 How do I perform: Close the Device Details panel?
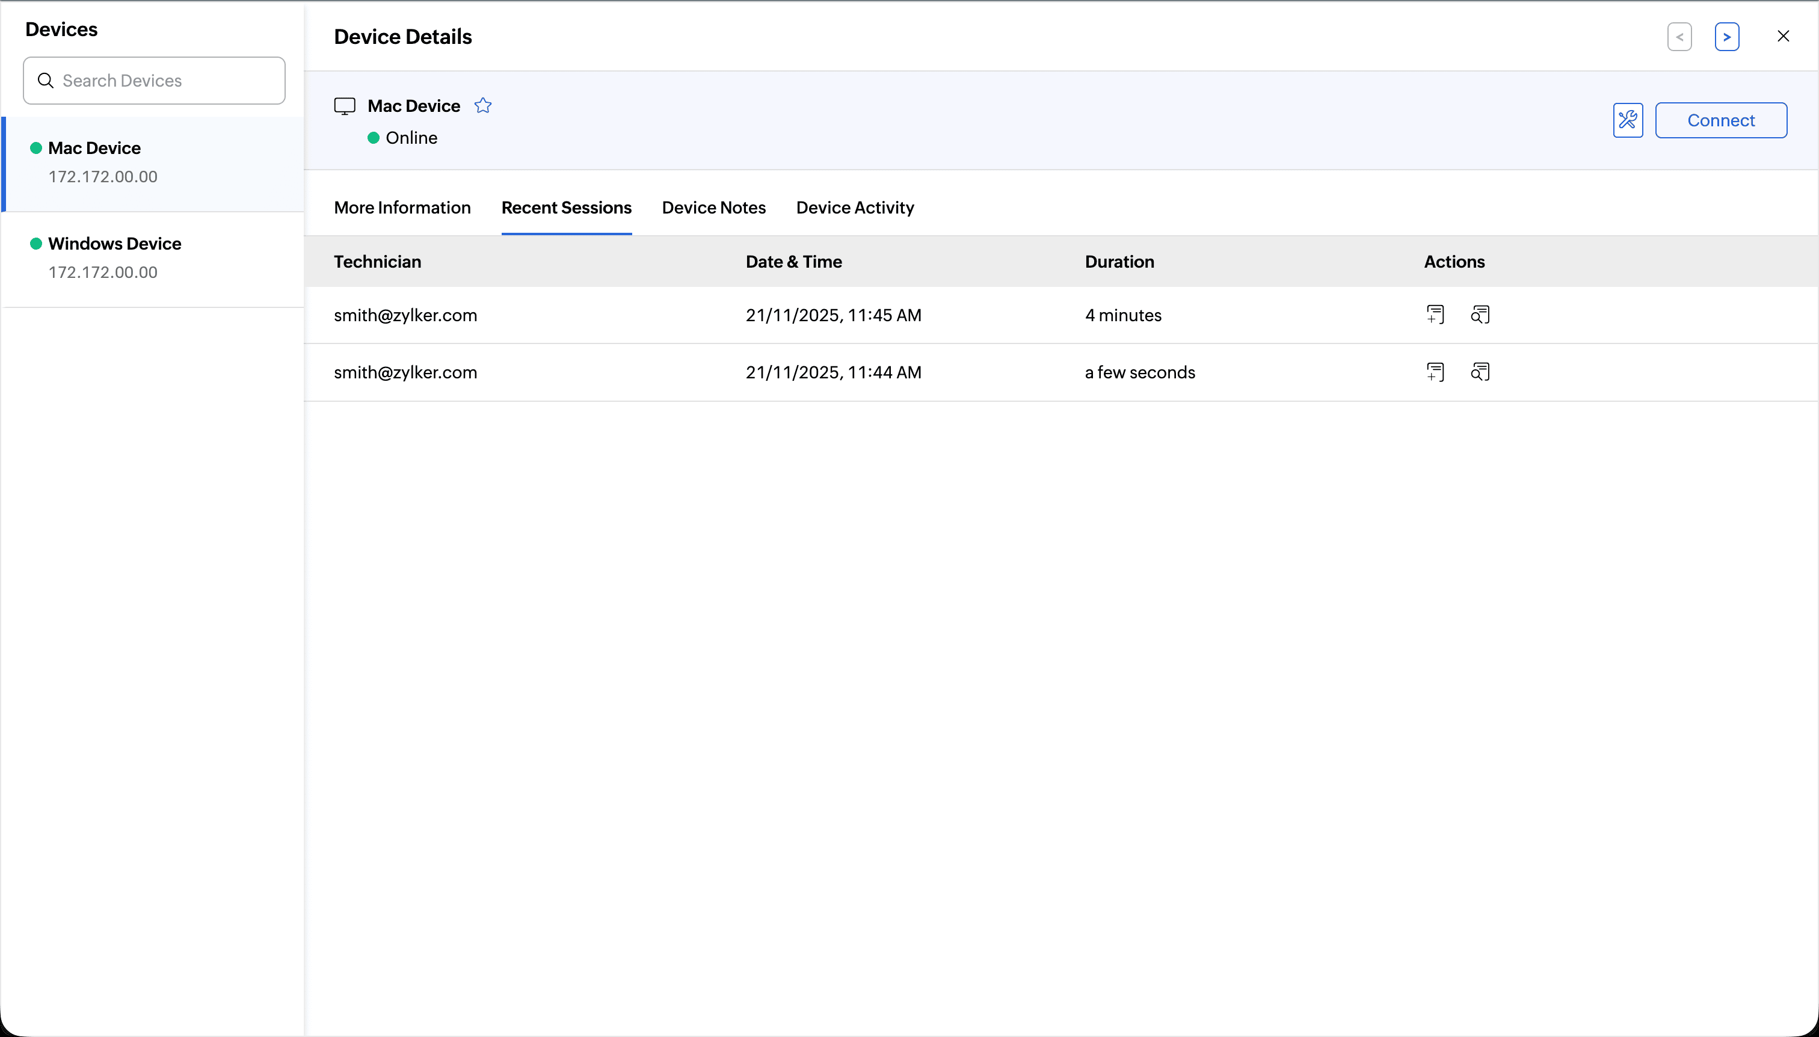(x=1783, y=36)
